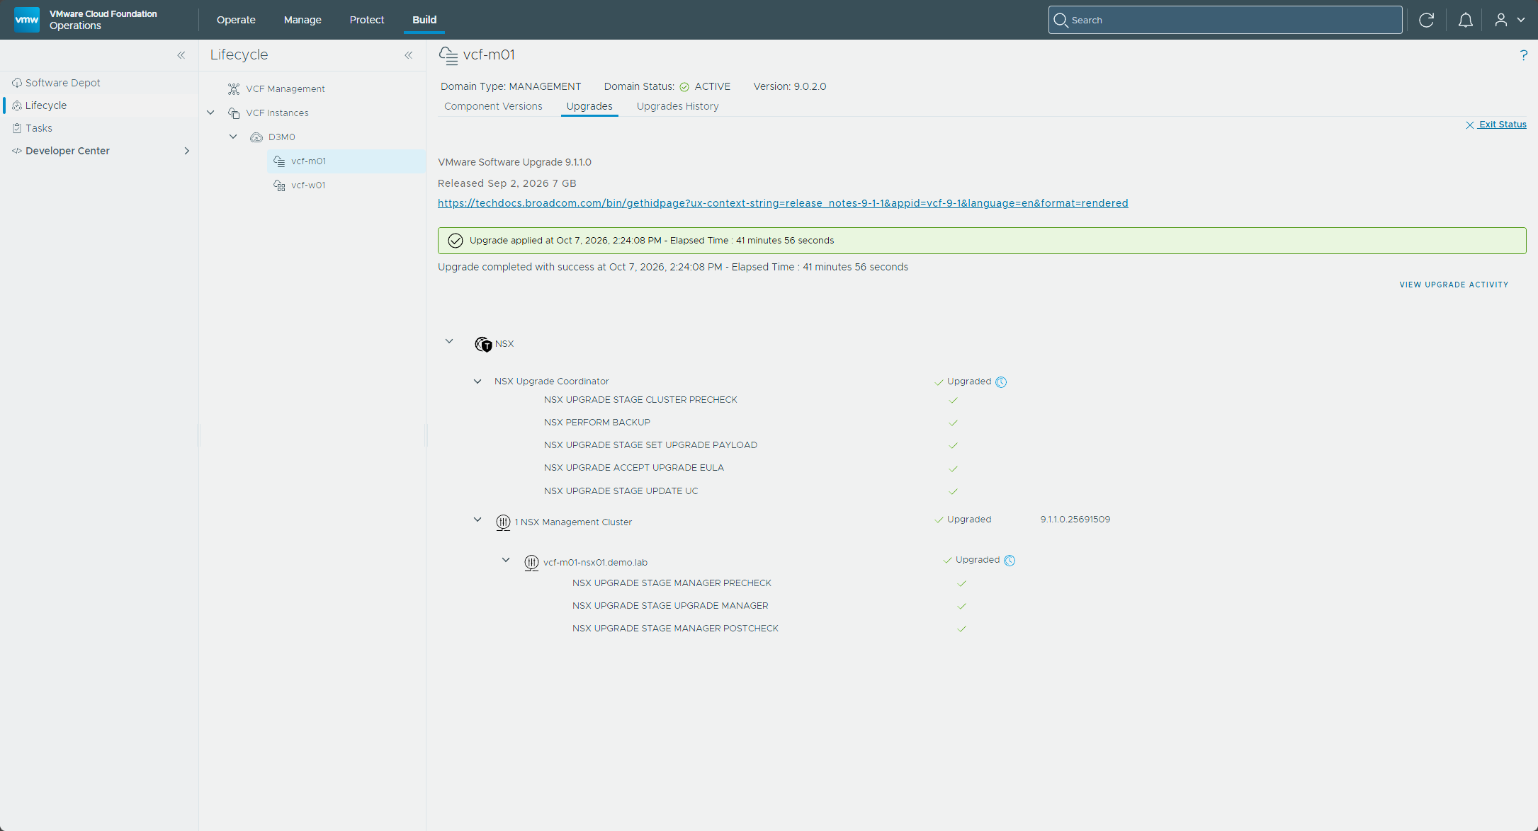Open the Manage menu
Viewport: 1538px width, 831px height.
point(302,20)
